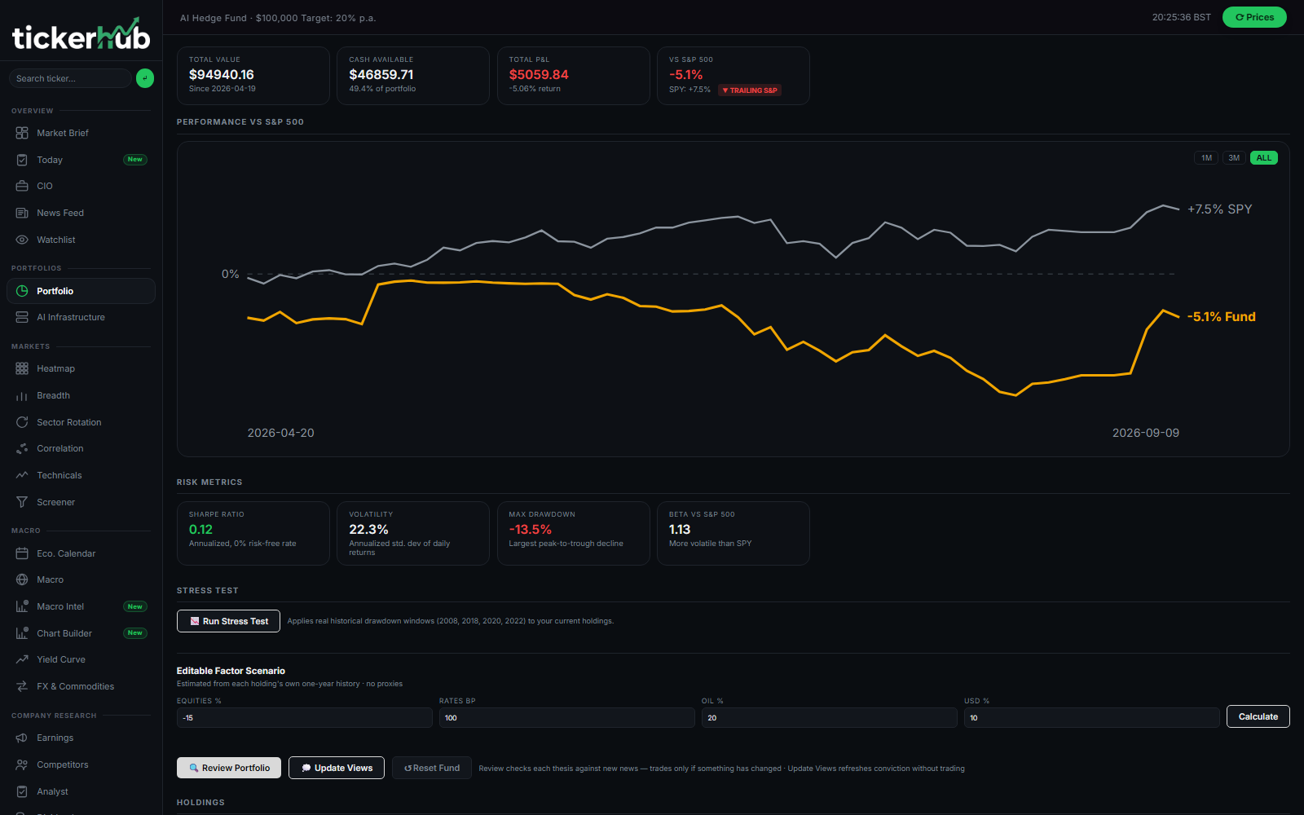Open Market Brief icon in sidebar
The height and width of the screenshot is (815, 1304).
[22, 133]
